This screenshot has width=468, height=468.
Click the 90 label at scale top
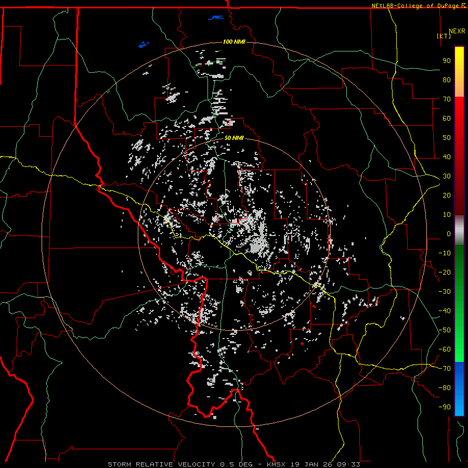click(446, 60)
